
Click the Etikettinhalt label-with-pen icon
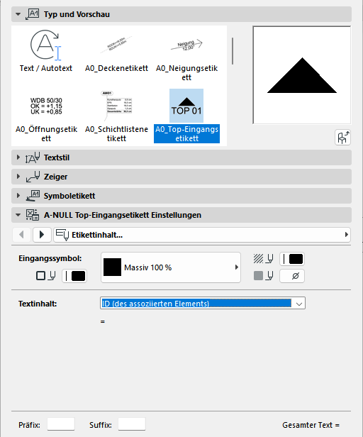point(62,235)
